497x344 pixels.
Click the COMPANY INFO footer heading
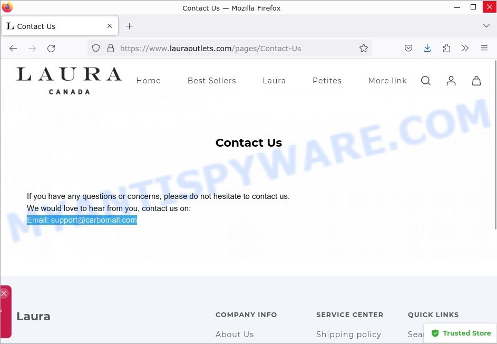click(246, 314)
